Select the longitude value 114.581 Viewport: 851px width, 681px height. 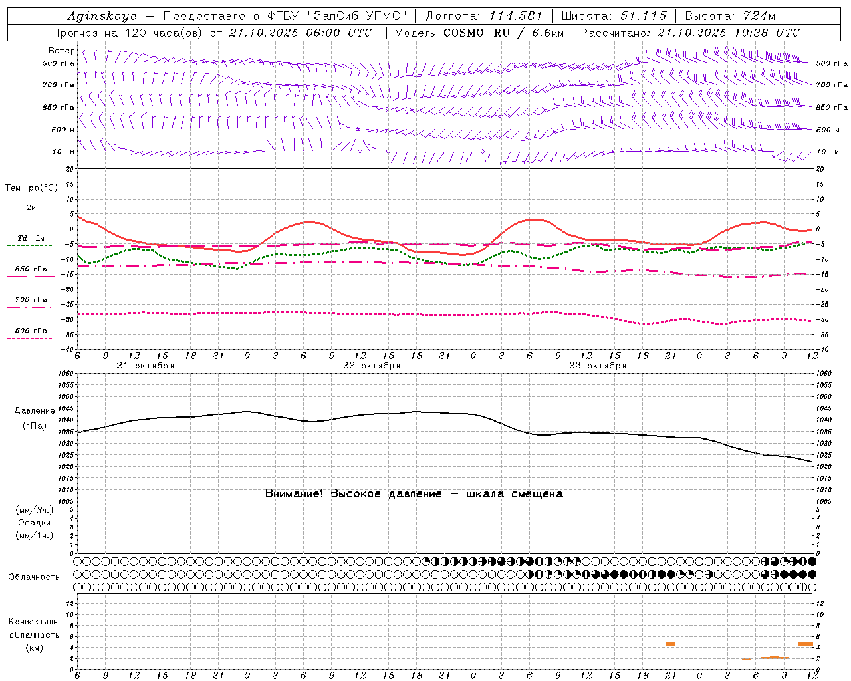[515, 16]
